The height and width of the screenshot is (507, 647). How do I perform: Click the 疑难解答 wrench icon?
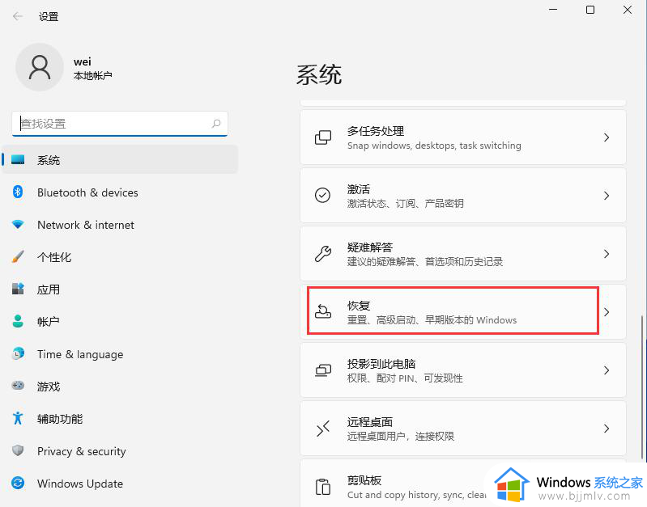pyautogui.click(x=322, y=254)
